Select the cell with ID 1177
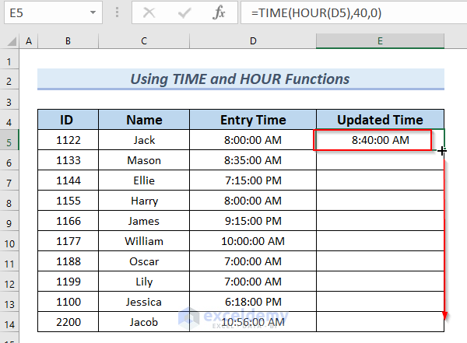 (x=68, y=241)
